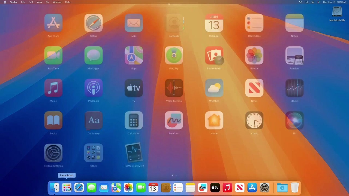Open the Books app
Screen dimensions: 349x196
click(x=53, y=120)
